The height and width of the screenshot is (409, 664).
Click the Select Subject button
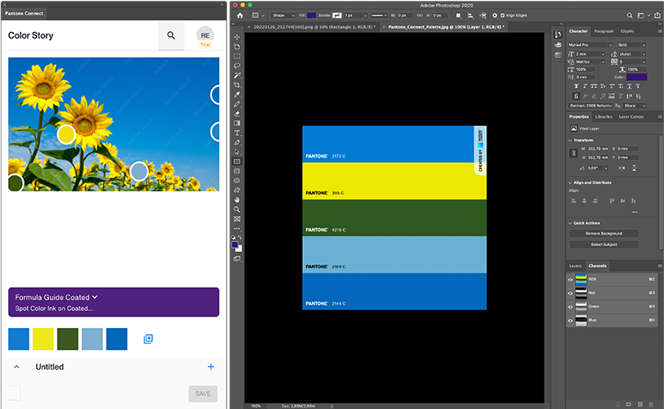604,245
